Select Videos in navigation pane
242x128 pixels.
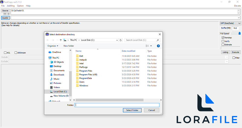57,87
